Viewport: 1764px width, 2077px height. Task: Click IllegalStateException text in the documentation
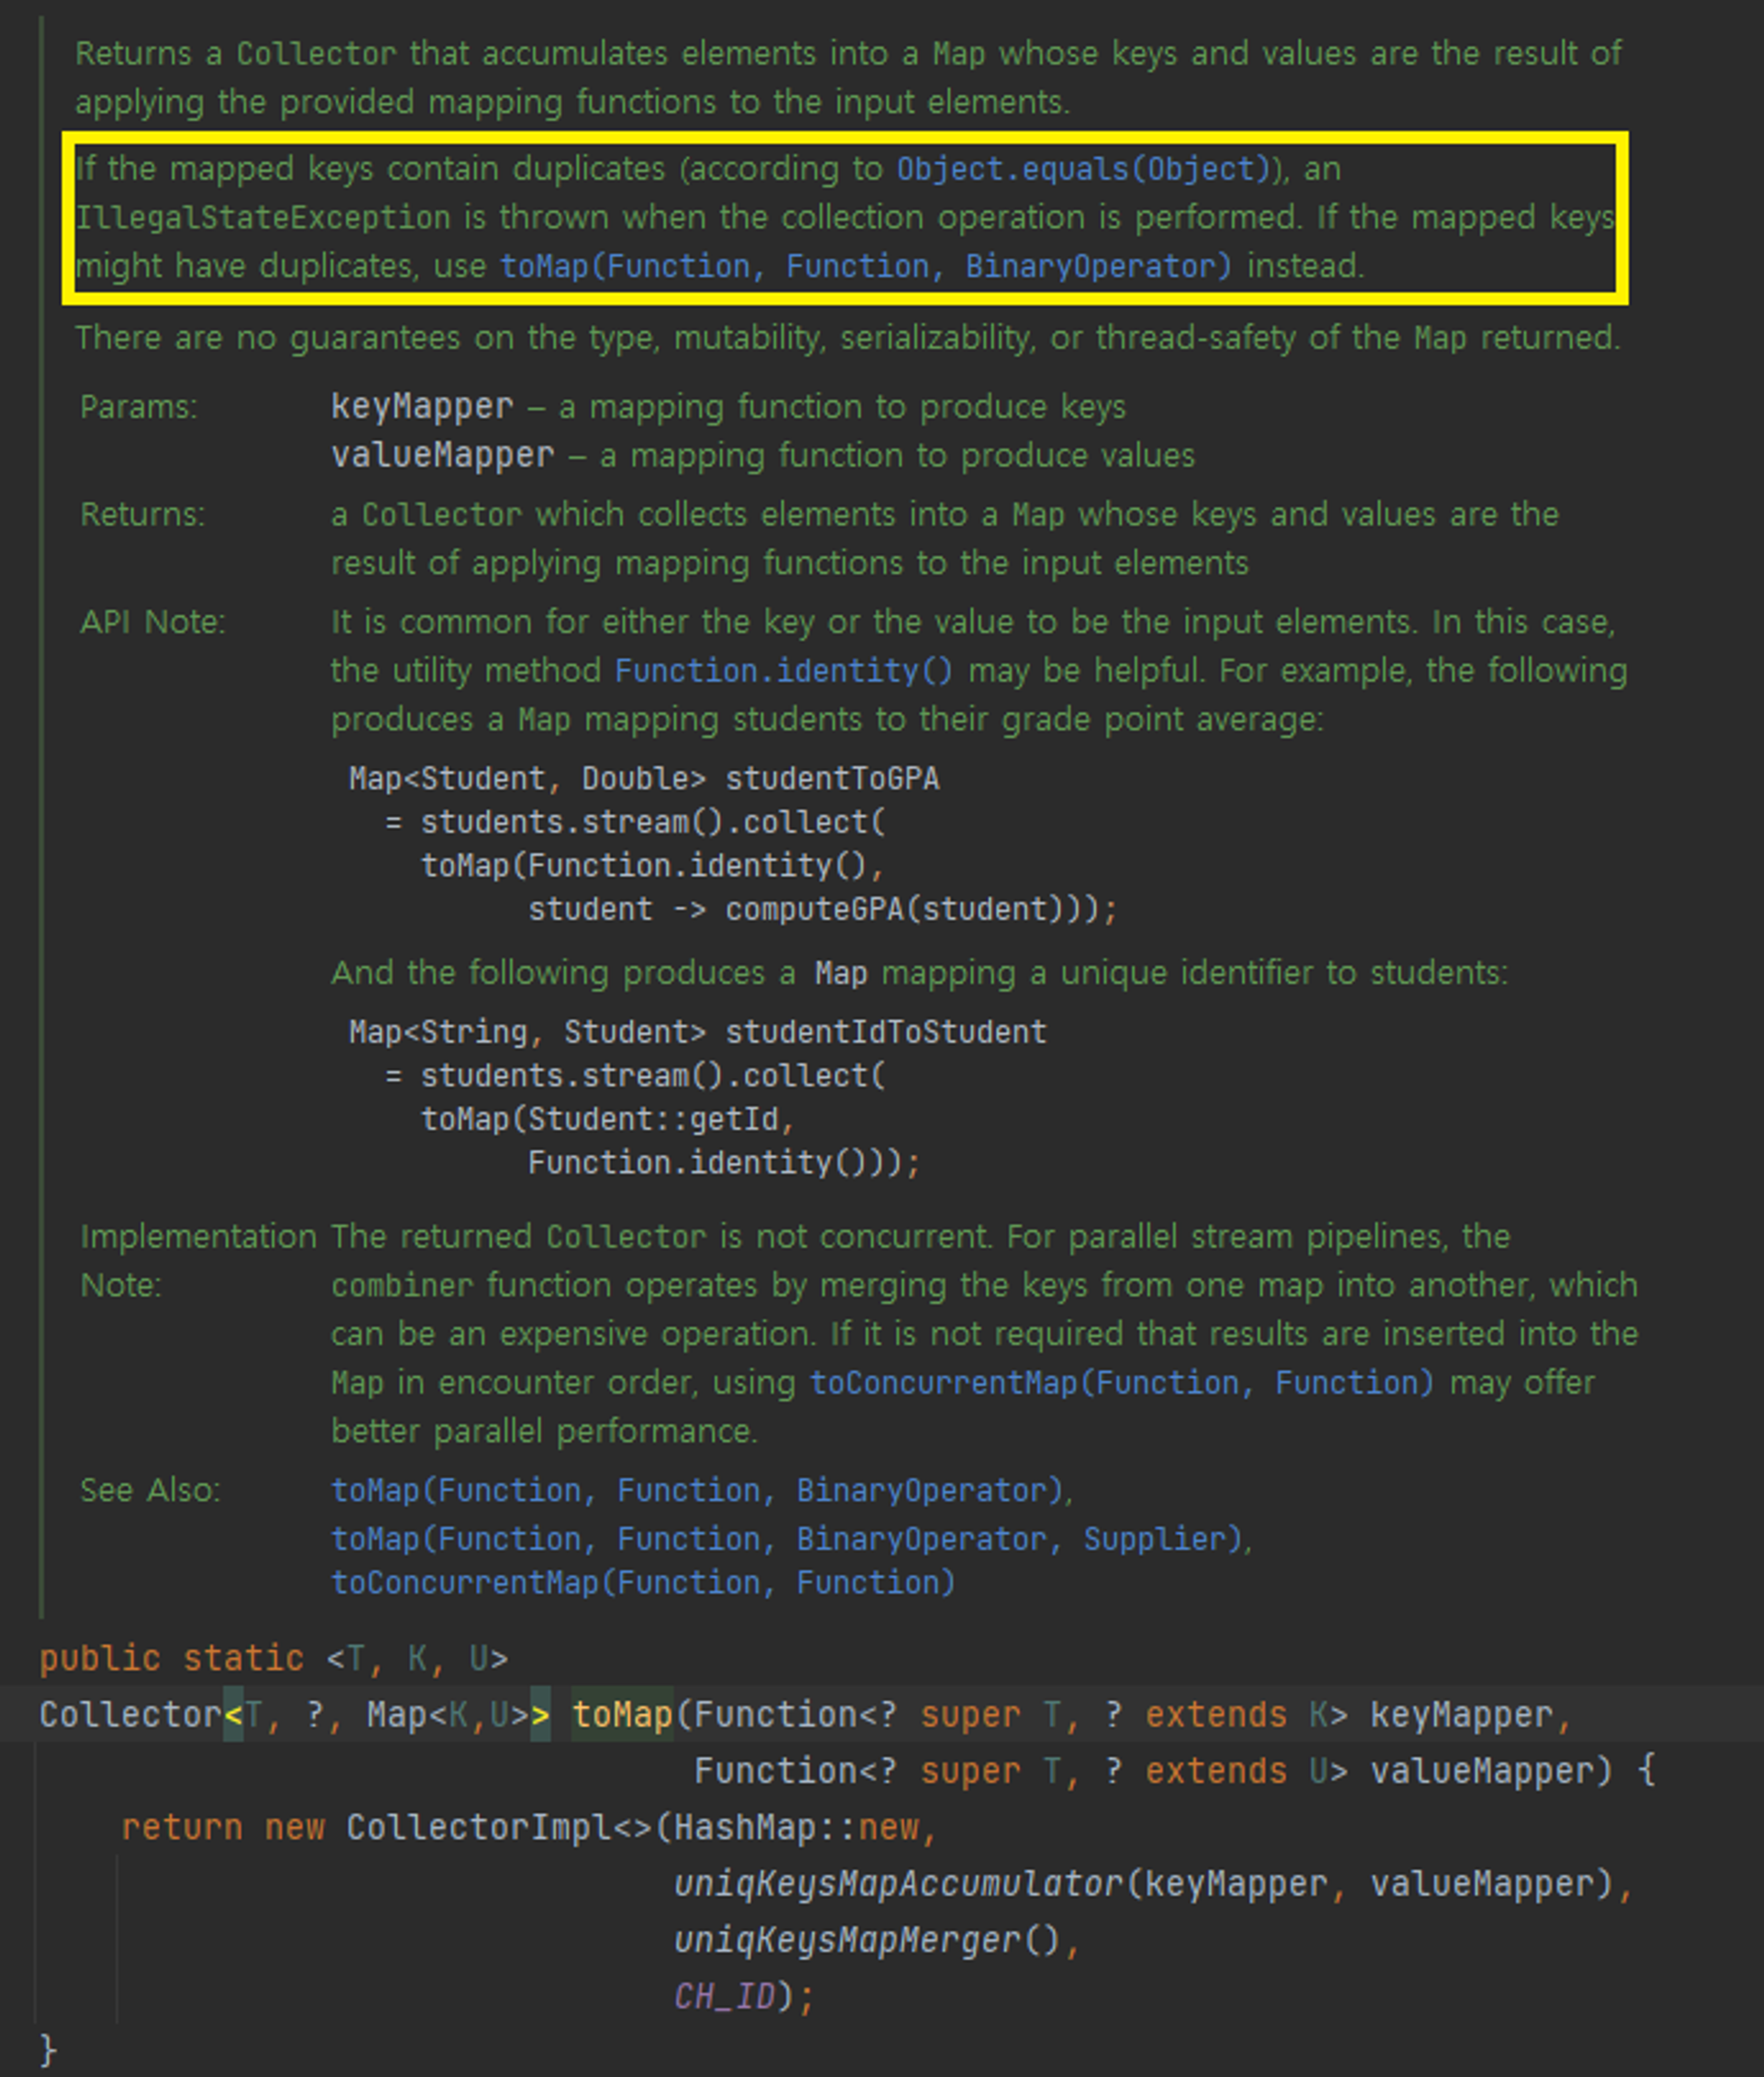[263, 217]
